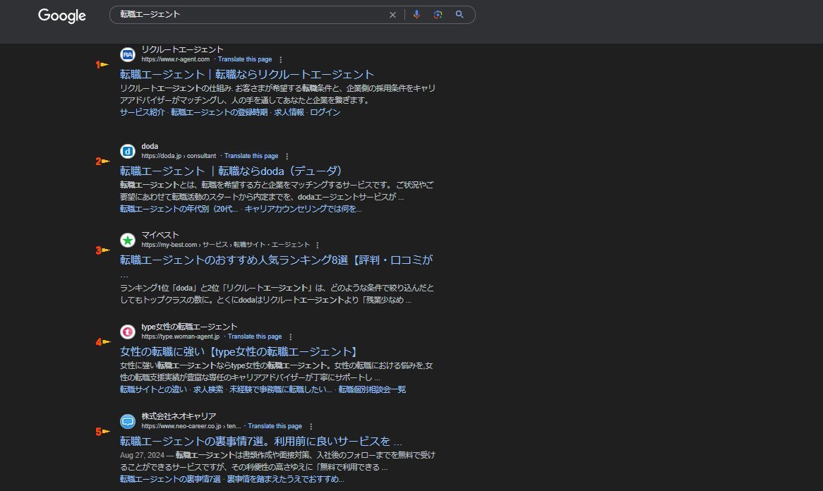Image resolution: width=823 pixels, height=491 pixels.
Task: Open more options for r-agent.com result
Action: tap(281, 60)
